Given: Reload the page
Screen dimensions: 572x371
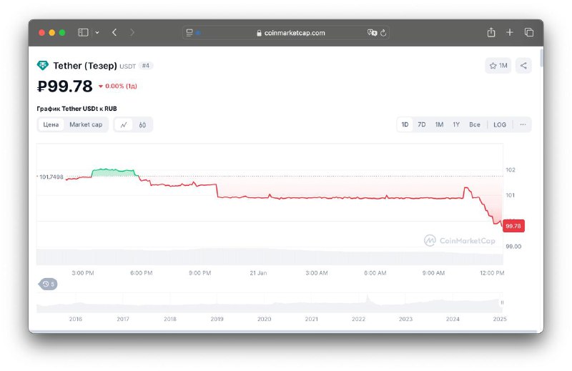Looking at the screenshot, I should tap(383, 33).
